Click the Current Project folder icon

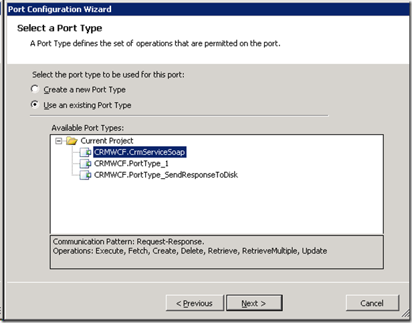tap(72, 141)
